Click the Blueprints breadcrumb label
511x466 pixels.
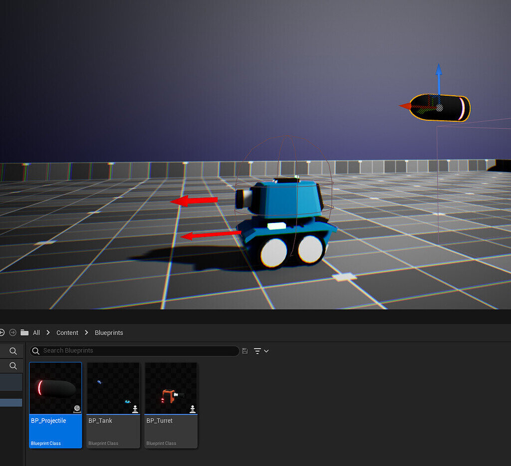pyautogui.click(x=108, y=332)
